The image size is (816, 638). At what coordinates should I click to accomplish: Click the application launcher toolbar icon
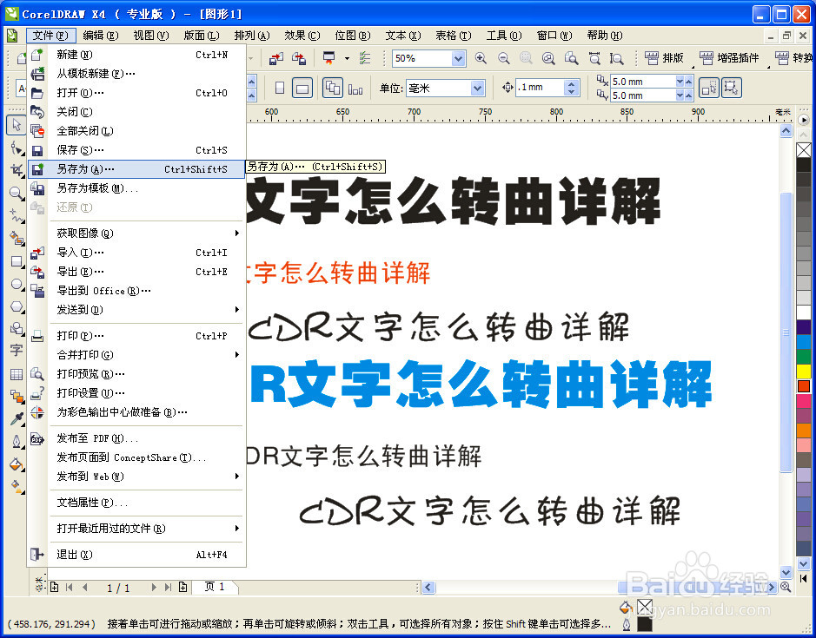[328, 58]
